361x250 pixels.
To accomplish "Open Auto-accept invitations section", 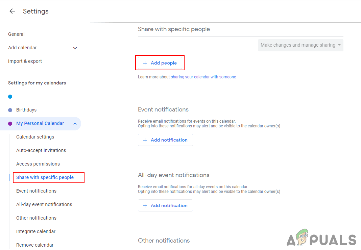I will coord(41,150).
